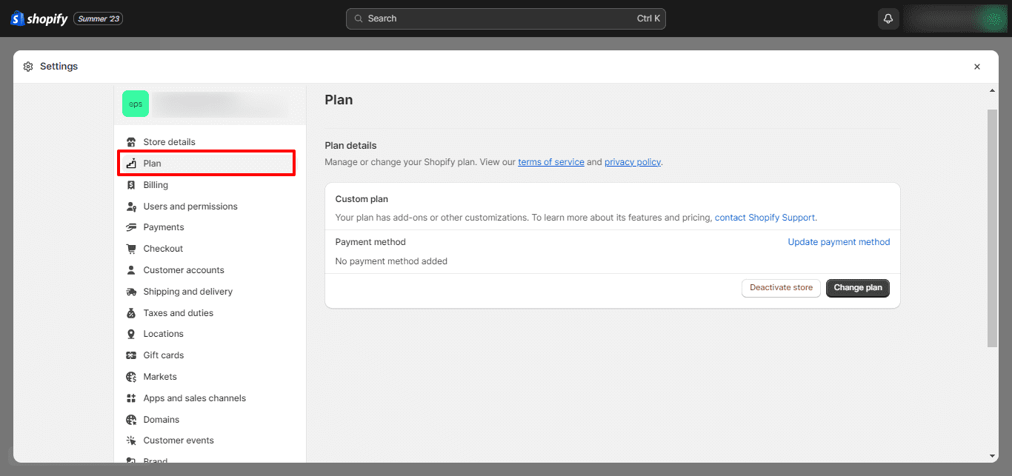
Task: Open notifications with the bell icon
Action: [888, 18]
